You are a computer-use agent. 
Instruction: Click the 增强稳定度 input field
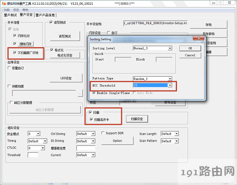coord(86,148)
